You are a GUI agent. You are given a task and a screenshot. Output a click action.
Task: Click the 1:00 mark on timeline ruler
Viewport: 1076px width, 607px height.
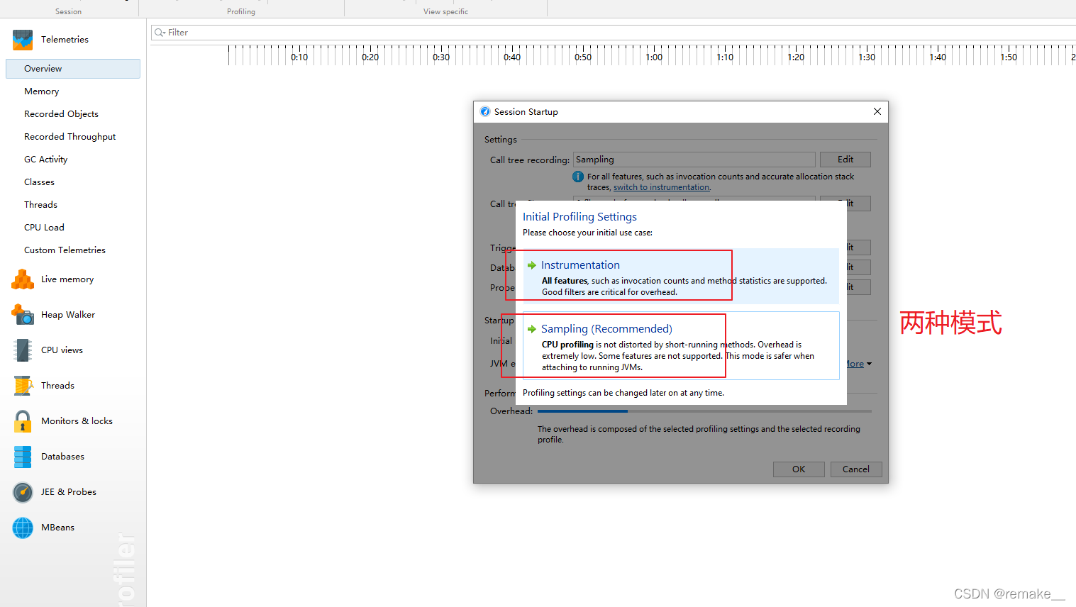(x=654, y=57)
